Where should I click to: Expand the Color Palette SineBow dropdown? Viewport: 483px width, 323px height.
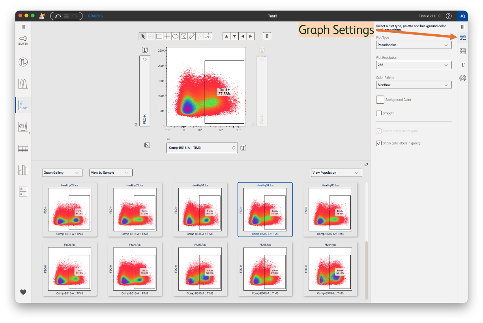414,85
